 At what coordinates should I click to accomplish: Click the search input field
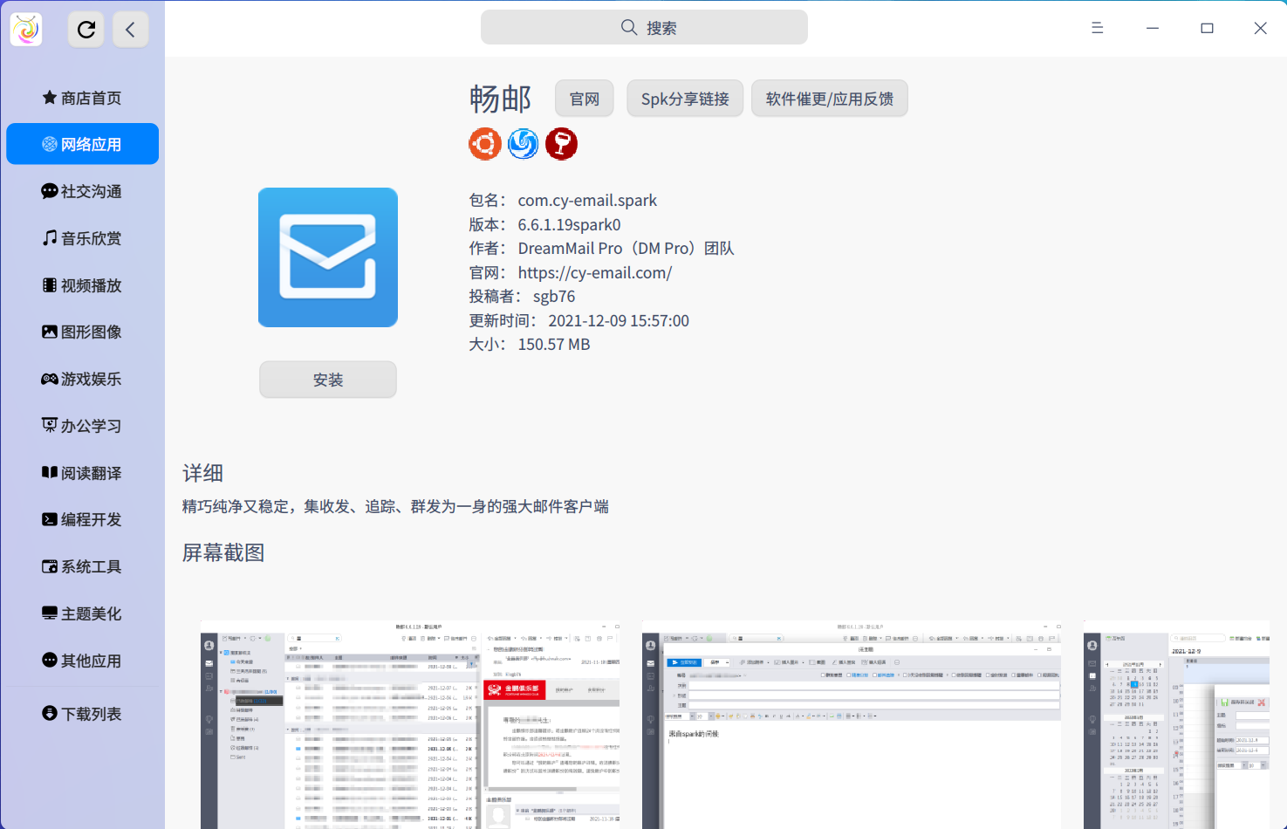tap(643, 27)
